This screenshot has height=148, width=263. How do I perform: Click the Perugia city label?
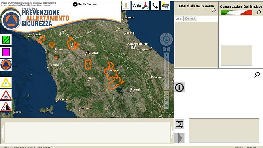[136, 90]
